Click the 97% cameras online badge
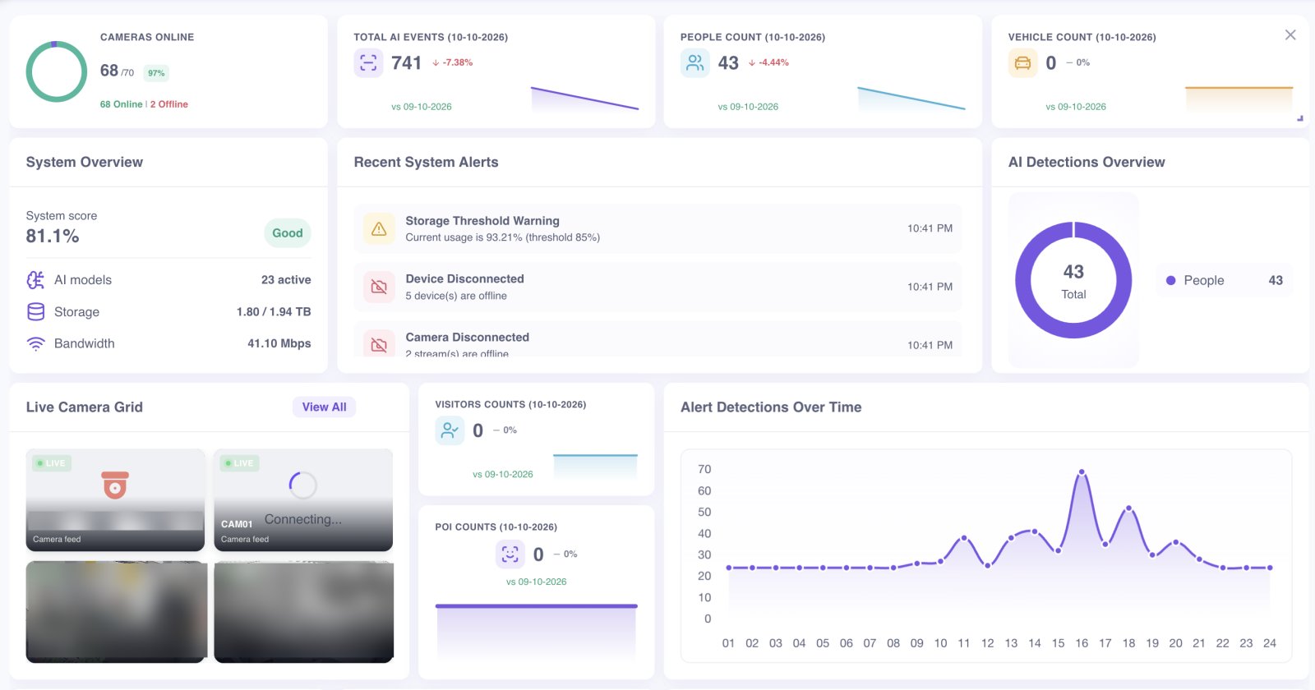Viewport: 1315px width, 690px height. tap(156, 73)
